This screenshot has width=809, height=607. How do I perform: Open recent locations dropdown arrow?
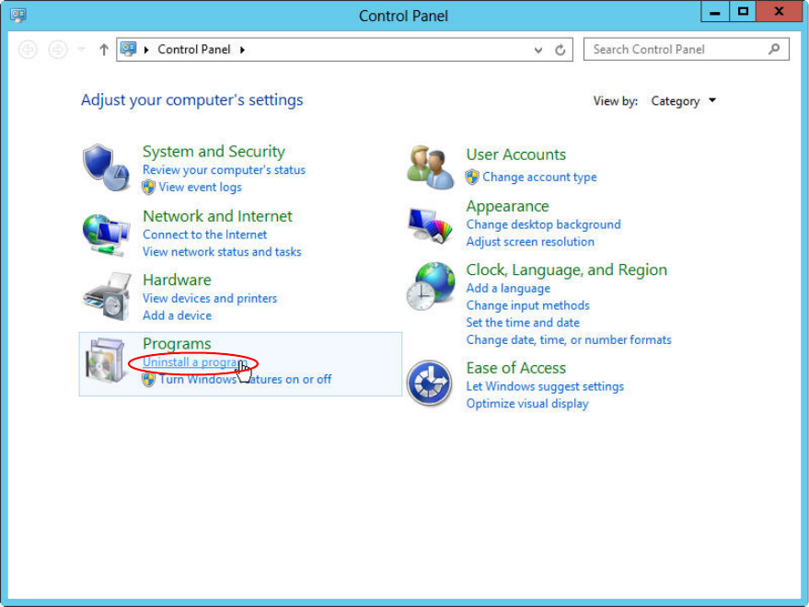point(82,50)
